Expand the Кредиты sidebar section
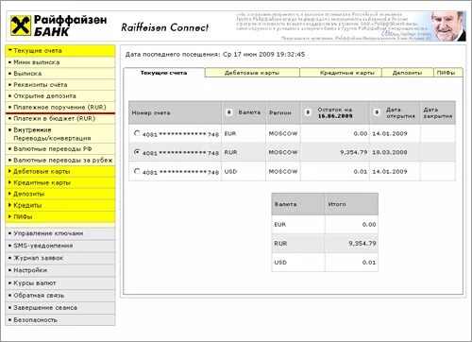 60,205
